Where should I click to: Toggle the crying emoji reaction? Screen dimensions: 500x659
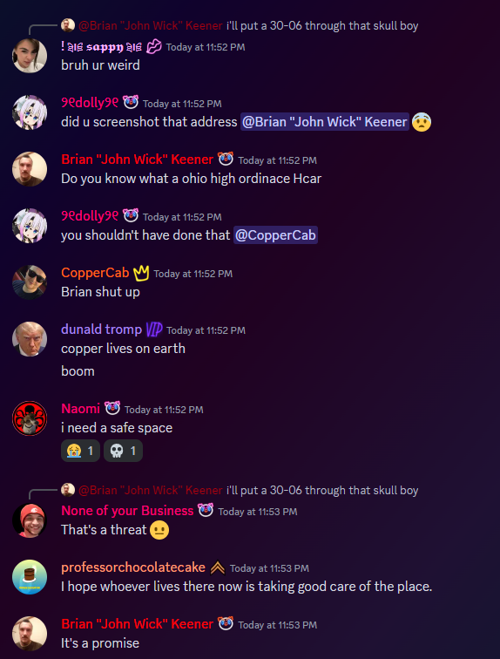click(x=81, y=451)
